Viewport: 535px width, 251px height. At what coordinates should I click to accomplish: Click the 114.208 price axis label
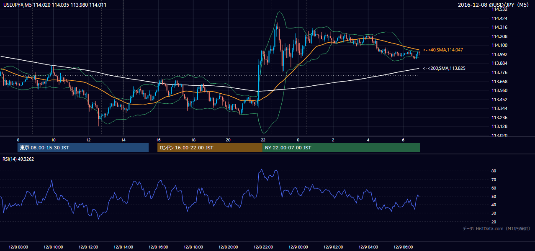[x=499, y=36]
